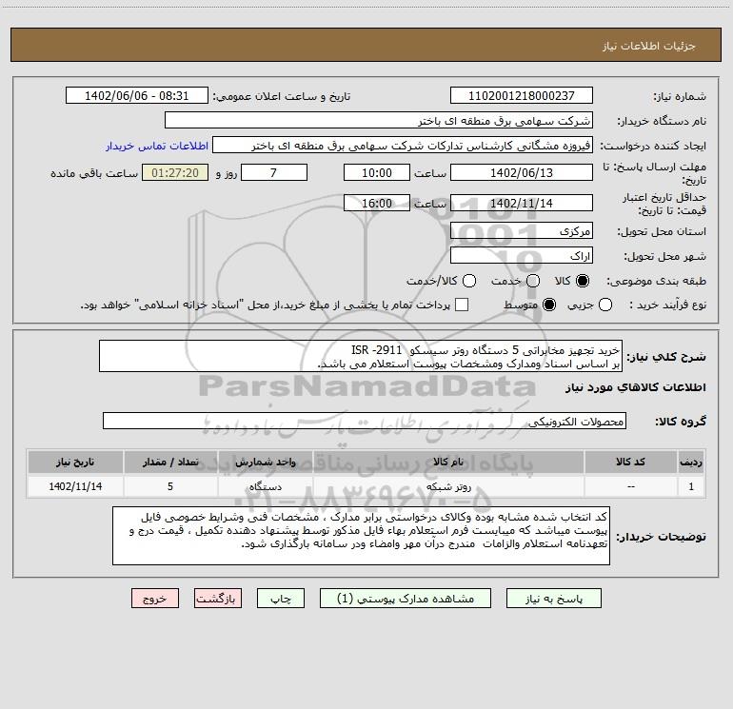Click the delivery province field مرکزی
This screenshot has height=709, width=733.
(x=522, y=230)
